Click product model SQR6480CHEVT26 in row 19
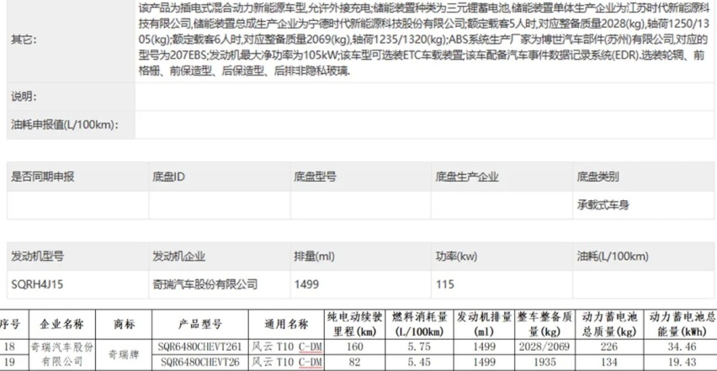Image resolution: width=717 pixels, height=371 pixels. 199,363
